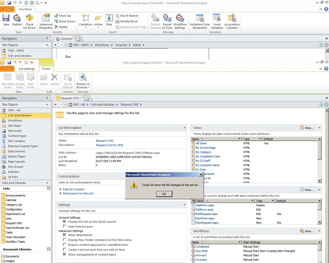Select the Suspend workflow tab

coord(65,39)
